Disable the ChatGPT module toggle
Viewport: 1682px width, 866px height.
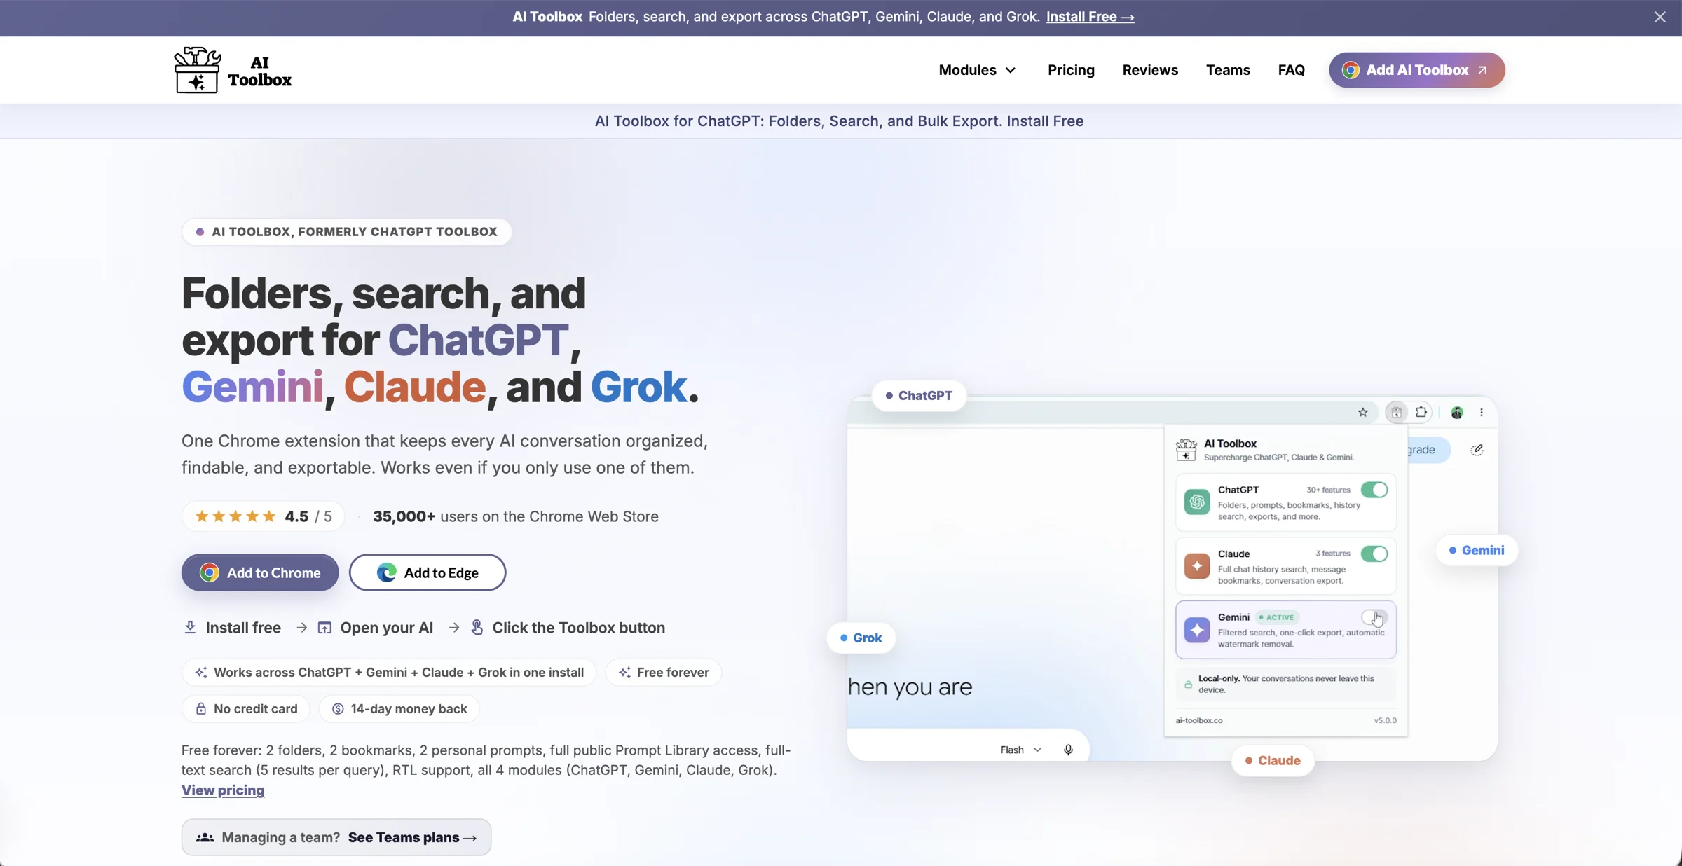click(x=1374, y=490)
